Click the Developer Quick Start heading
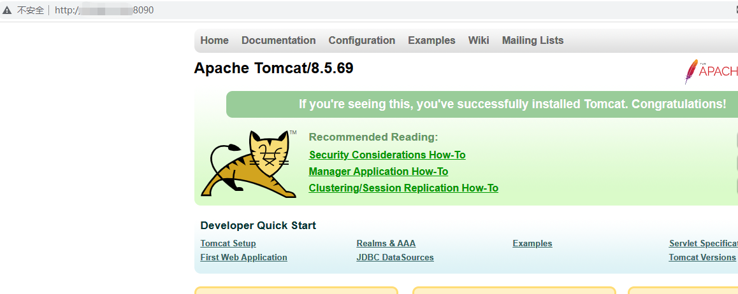The image size is (738, 294). [258, 225]
